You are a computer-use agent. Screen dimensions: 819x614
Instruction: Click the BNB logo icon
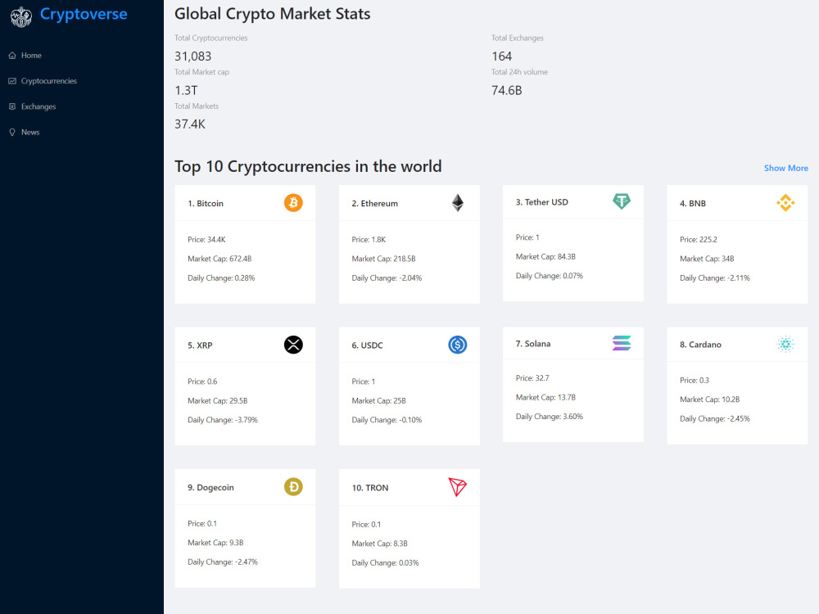pos(785,202)
